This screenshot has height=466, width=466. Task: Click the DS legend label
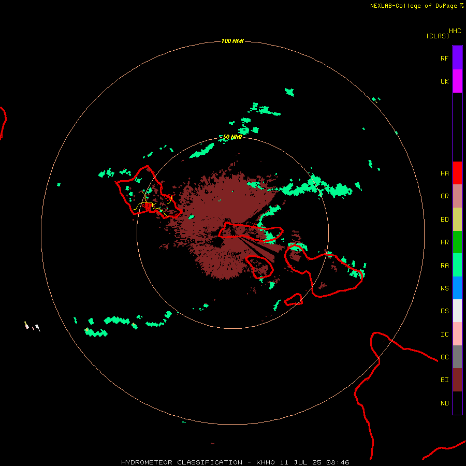444,311
